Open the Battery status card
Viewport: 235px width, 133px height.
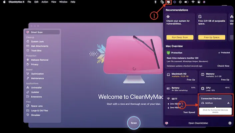tap(181, 89)
